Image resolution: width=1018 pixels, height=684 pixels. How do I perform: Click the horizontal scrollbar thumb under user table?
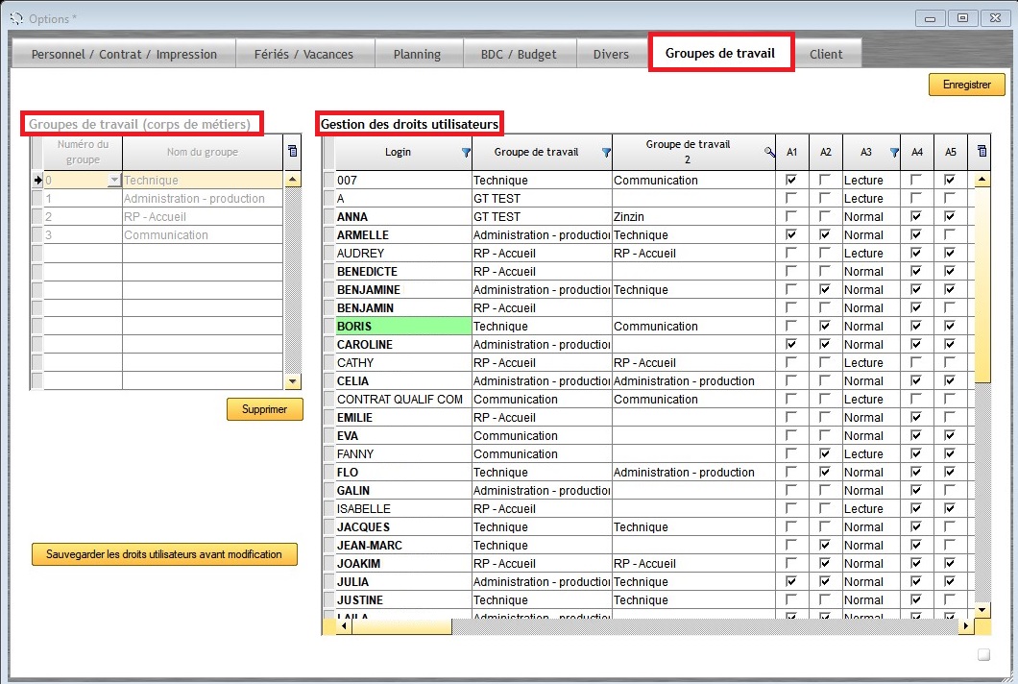(401, 626)
